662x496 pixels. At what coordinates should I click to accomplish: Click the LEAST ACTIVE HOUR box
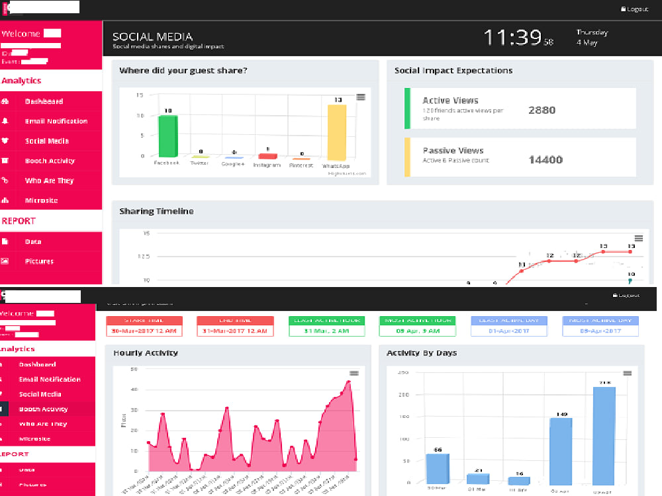click(x=327, y=327)
